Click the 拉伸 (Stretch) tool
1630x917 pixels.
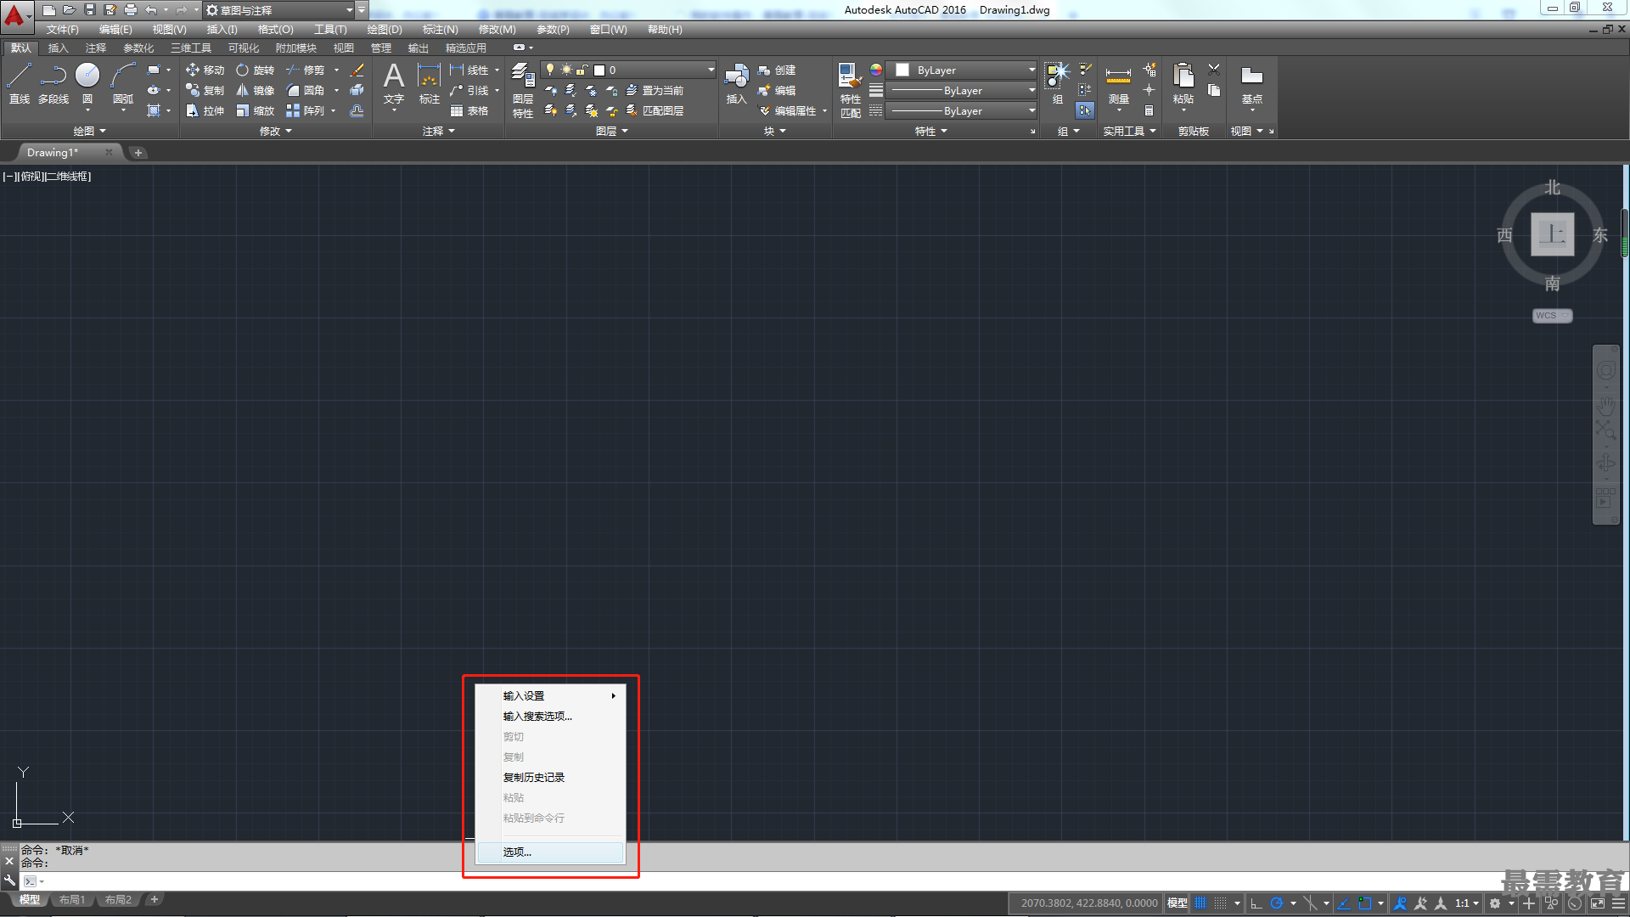click(205, 110)
